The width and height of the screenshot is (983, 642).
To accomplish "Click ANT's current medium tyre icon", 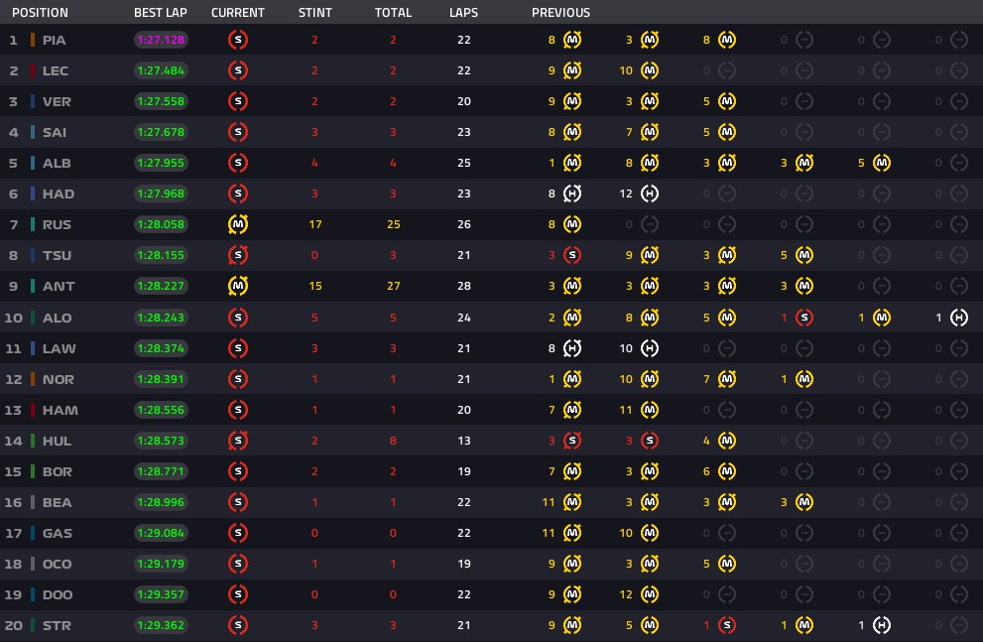I will click(x=238, y=285).
